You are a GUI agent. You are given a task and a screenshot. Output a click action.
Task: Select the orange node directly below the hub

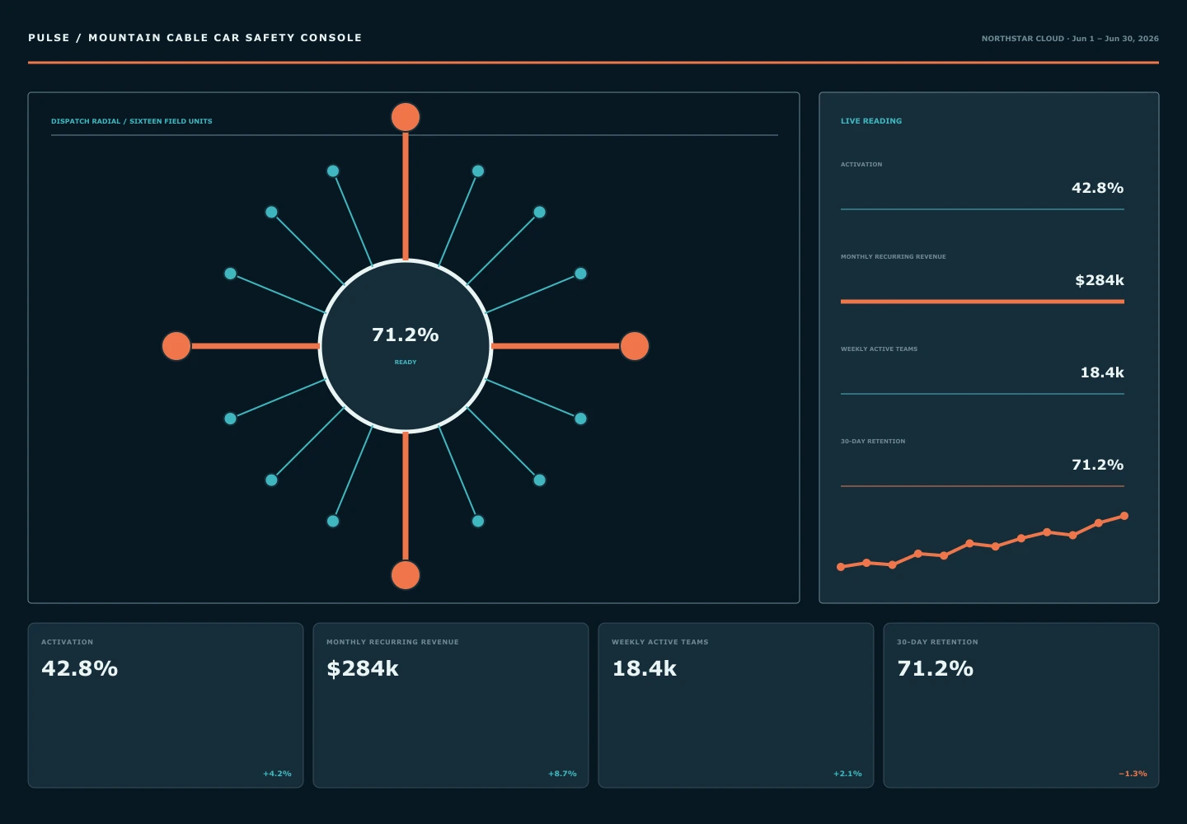406,575
